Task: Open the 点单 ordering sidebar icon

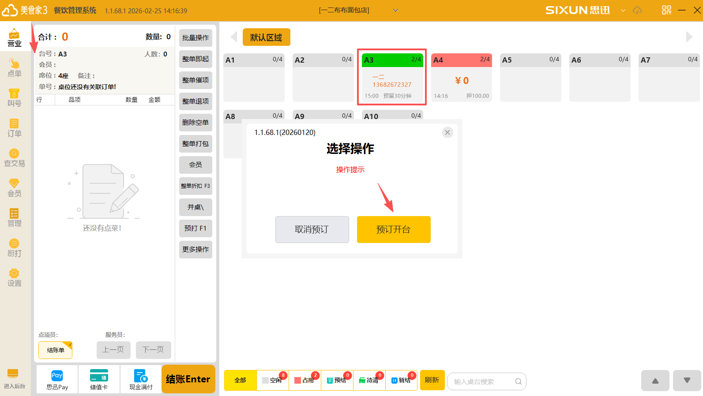Action: [x=14, y=68]
